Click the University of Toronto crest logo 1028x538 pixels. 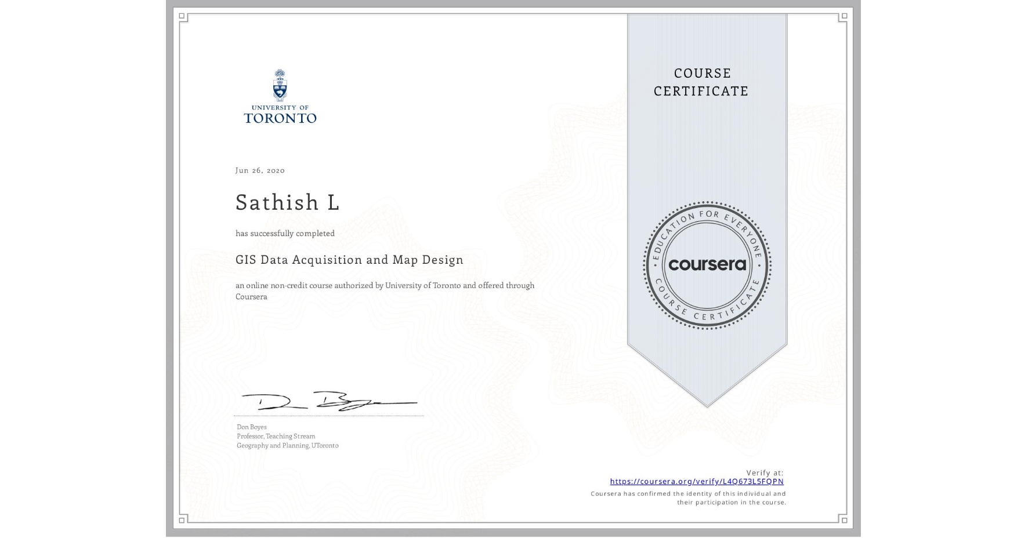point(281,86)
